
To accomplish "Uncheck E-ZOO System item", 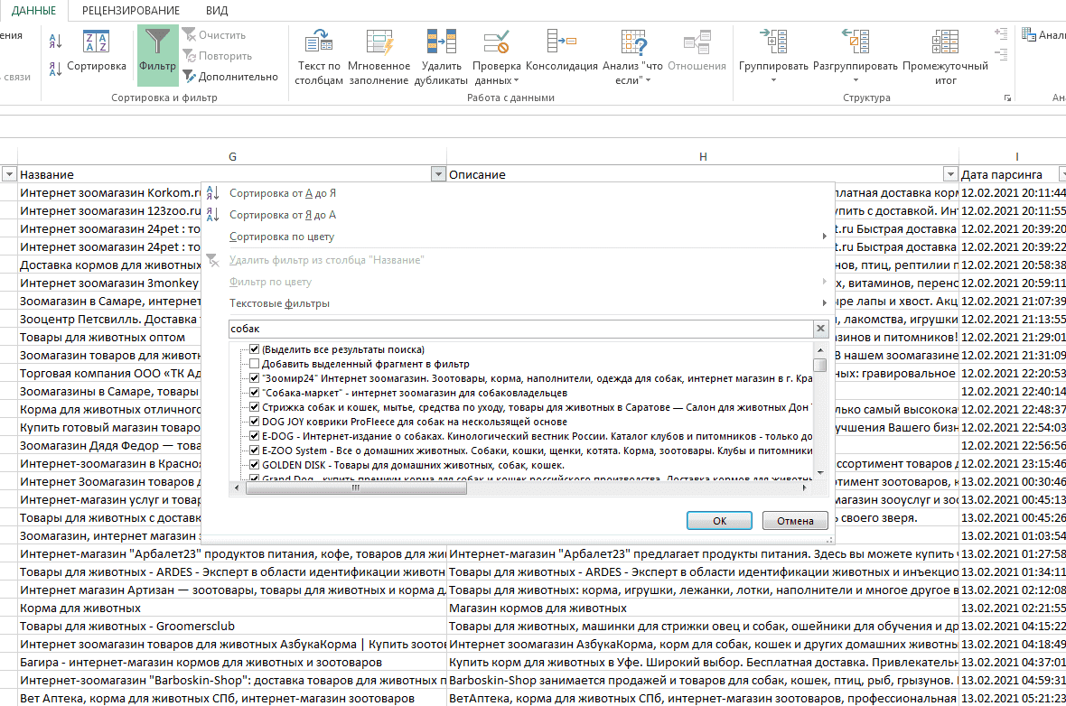I will (254, 451).
